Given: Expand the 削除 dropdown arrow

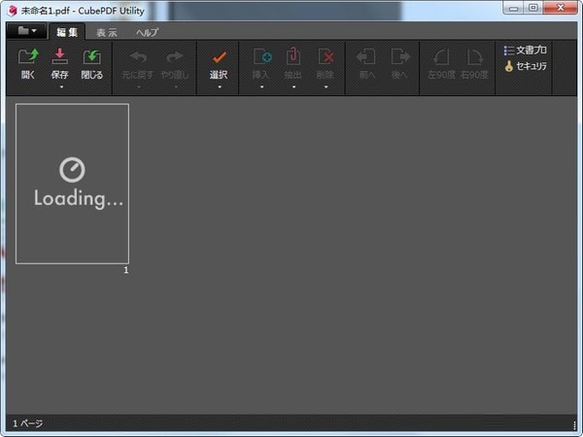Looking at the screenshot, I should 326,87.
